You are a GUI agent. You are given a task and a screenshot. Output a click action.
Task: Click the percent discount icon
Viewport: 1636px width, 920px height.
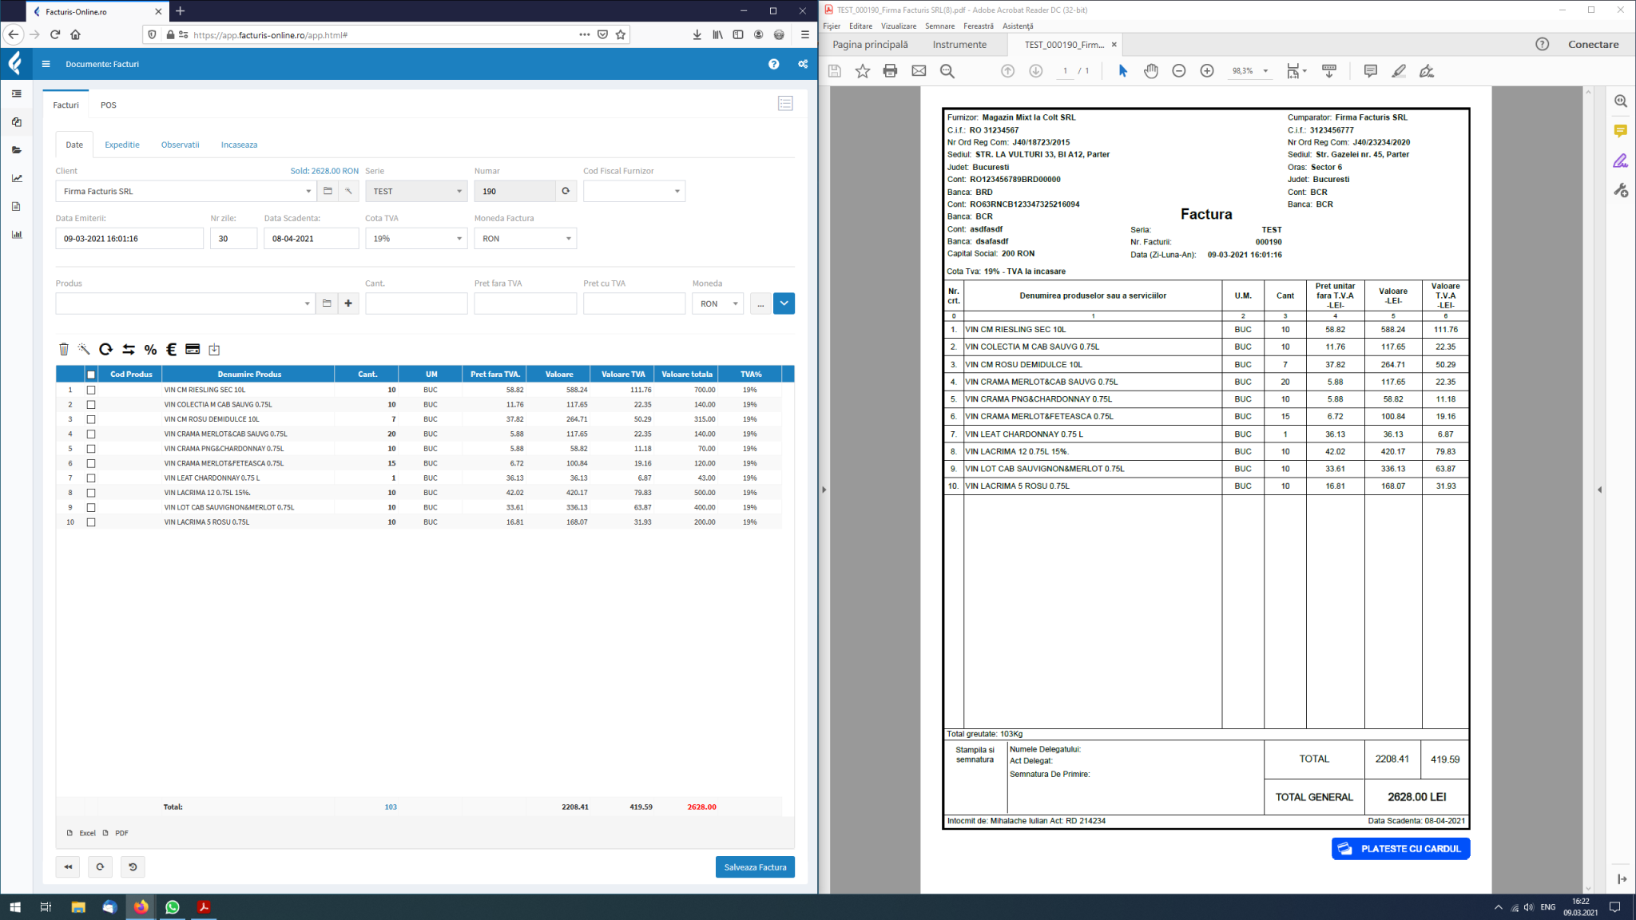pos(150,349)
